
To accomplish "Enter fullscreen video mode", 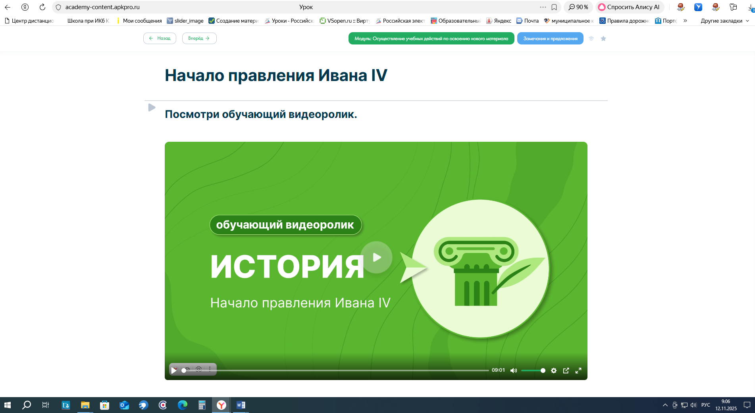I will (578, 371).
